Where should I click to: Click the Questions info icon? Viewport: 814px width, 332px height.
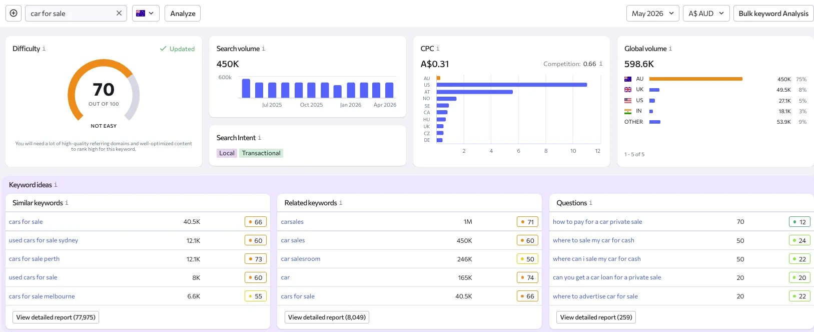591,203
